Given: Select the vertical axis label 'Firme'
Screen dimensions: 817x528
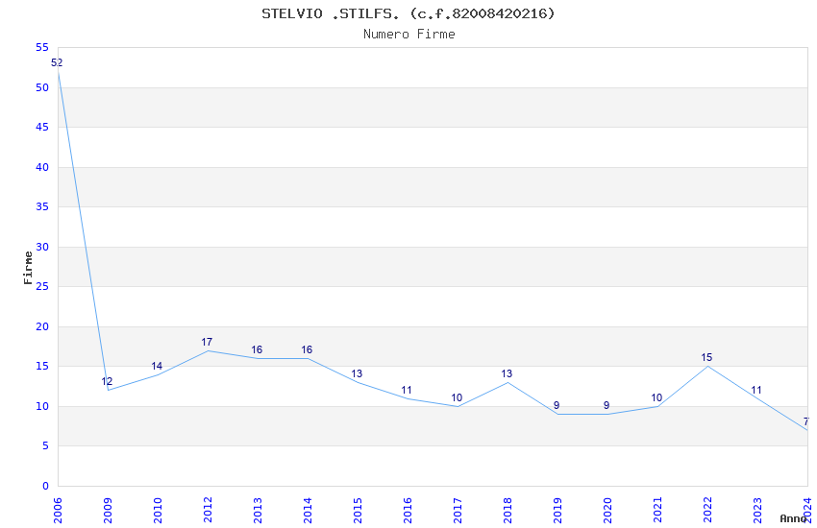Looking at the screenshot, I should [28, 268].
